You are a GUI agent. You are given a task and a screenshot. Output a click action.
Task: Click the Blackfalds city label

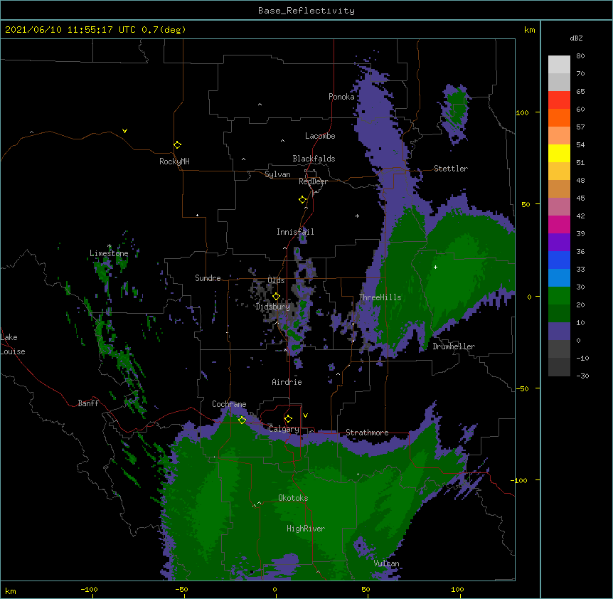click(x=314, y=159)
